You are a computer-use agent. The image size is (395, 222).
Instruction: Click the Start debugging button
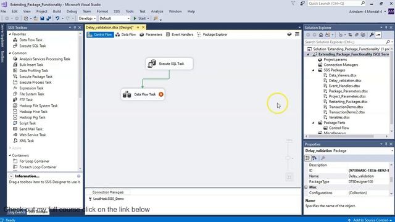click(x=140, y=18)
